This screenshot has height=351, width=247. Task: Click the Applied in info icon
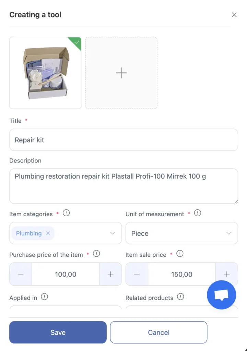point(45,298)
